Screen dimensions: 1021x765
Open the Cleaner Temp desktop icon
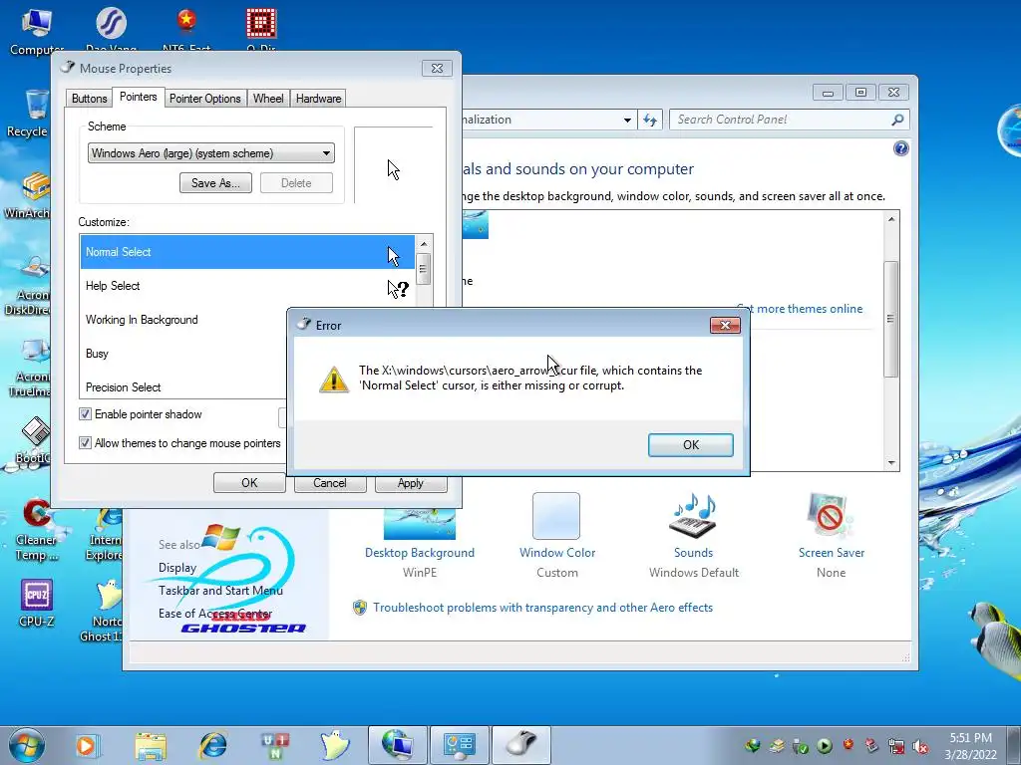point(37,530)
